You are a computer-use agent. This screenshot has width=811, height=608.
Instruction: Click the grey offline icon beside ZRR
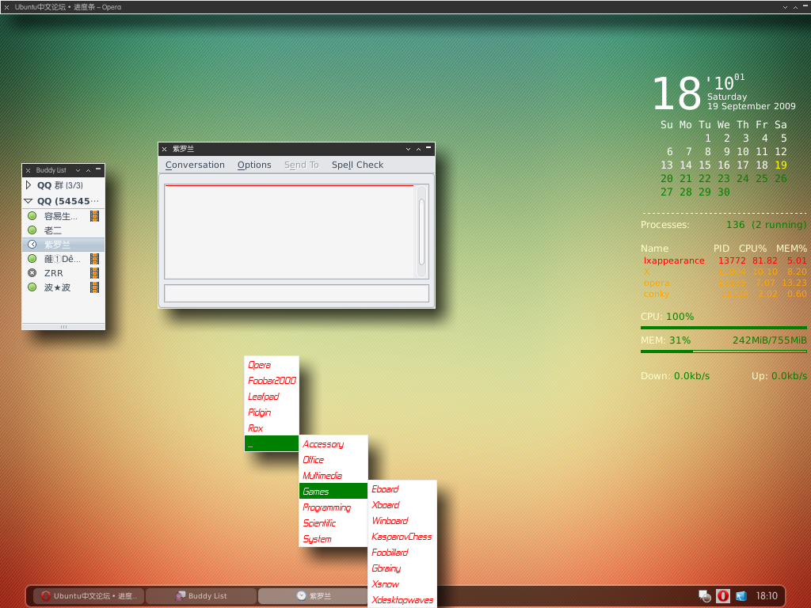[32, 273]
